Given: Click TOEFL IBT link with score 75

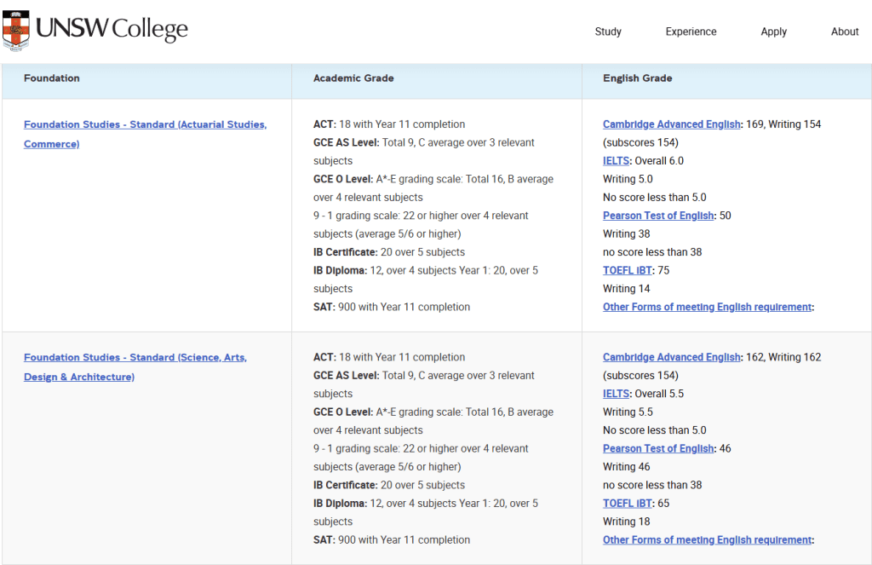Looking at the screenshot, I should (628, 270).
